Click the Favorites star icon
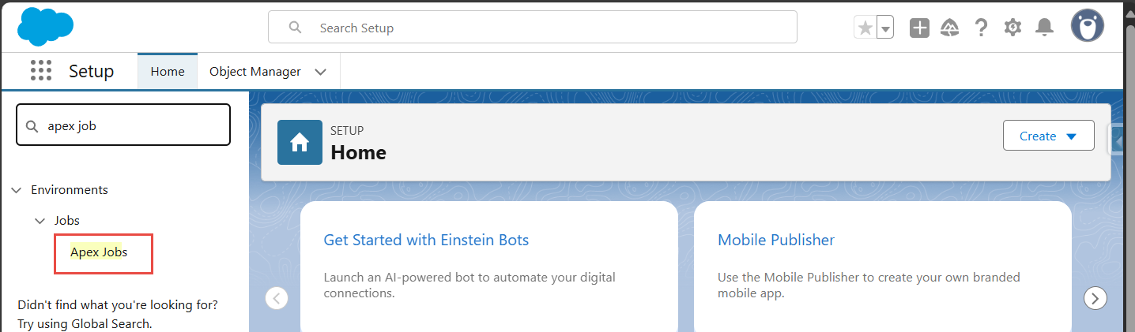Viewport: 1135px width, 332px height. click(x=865, y=28)
